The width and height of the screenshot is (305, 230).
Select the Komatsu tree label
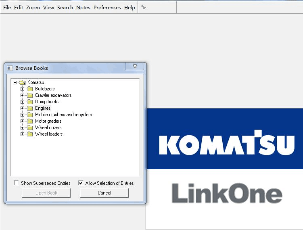point(36,82)
